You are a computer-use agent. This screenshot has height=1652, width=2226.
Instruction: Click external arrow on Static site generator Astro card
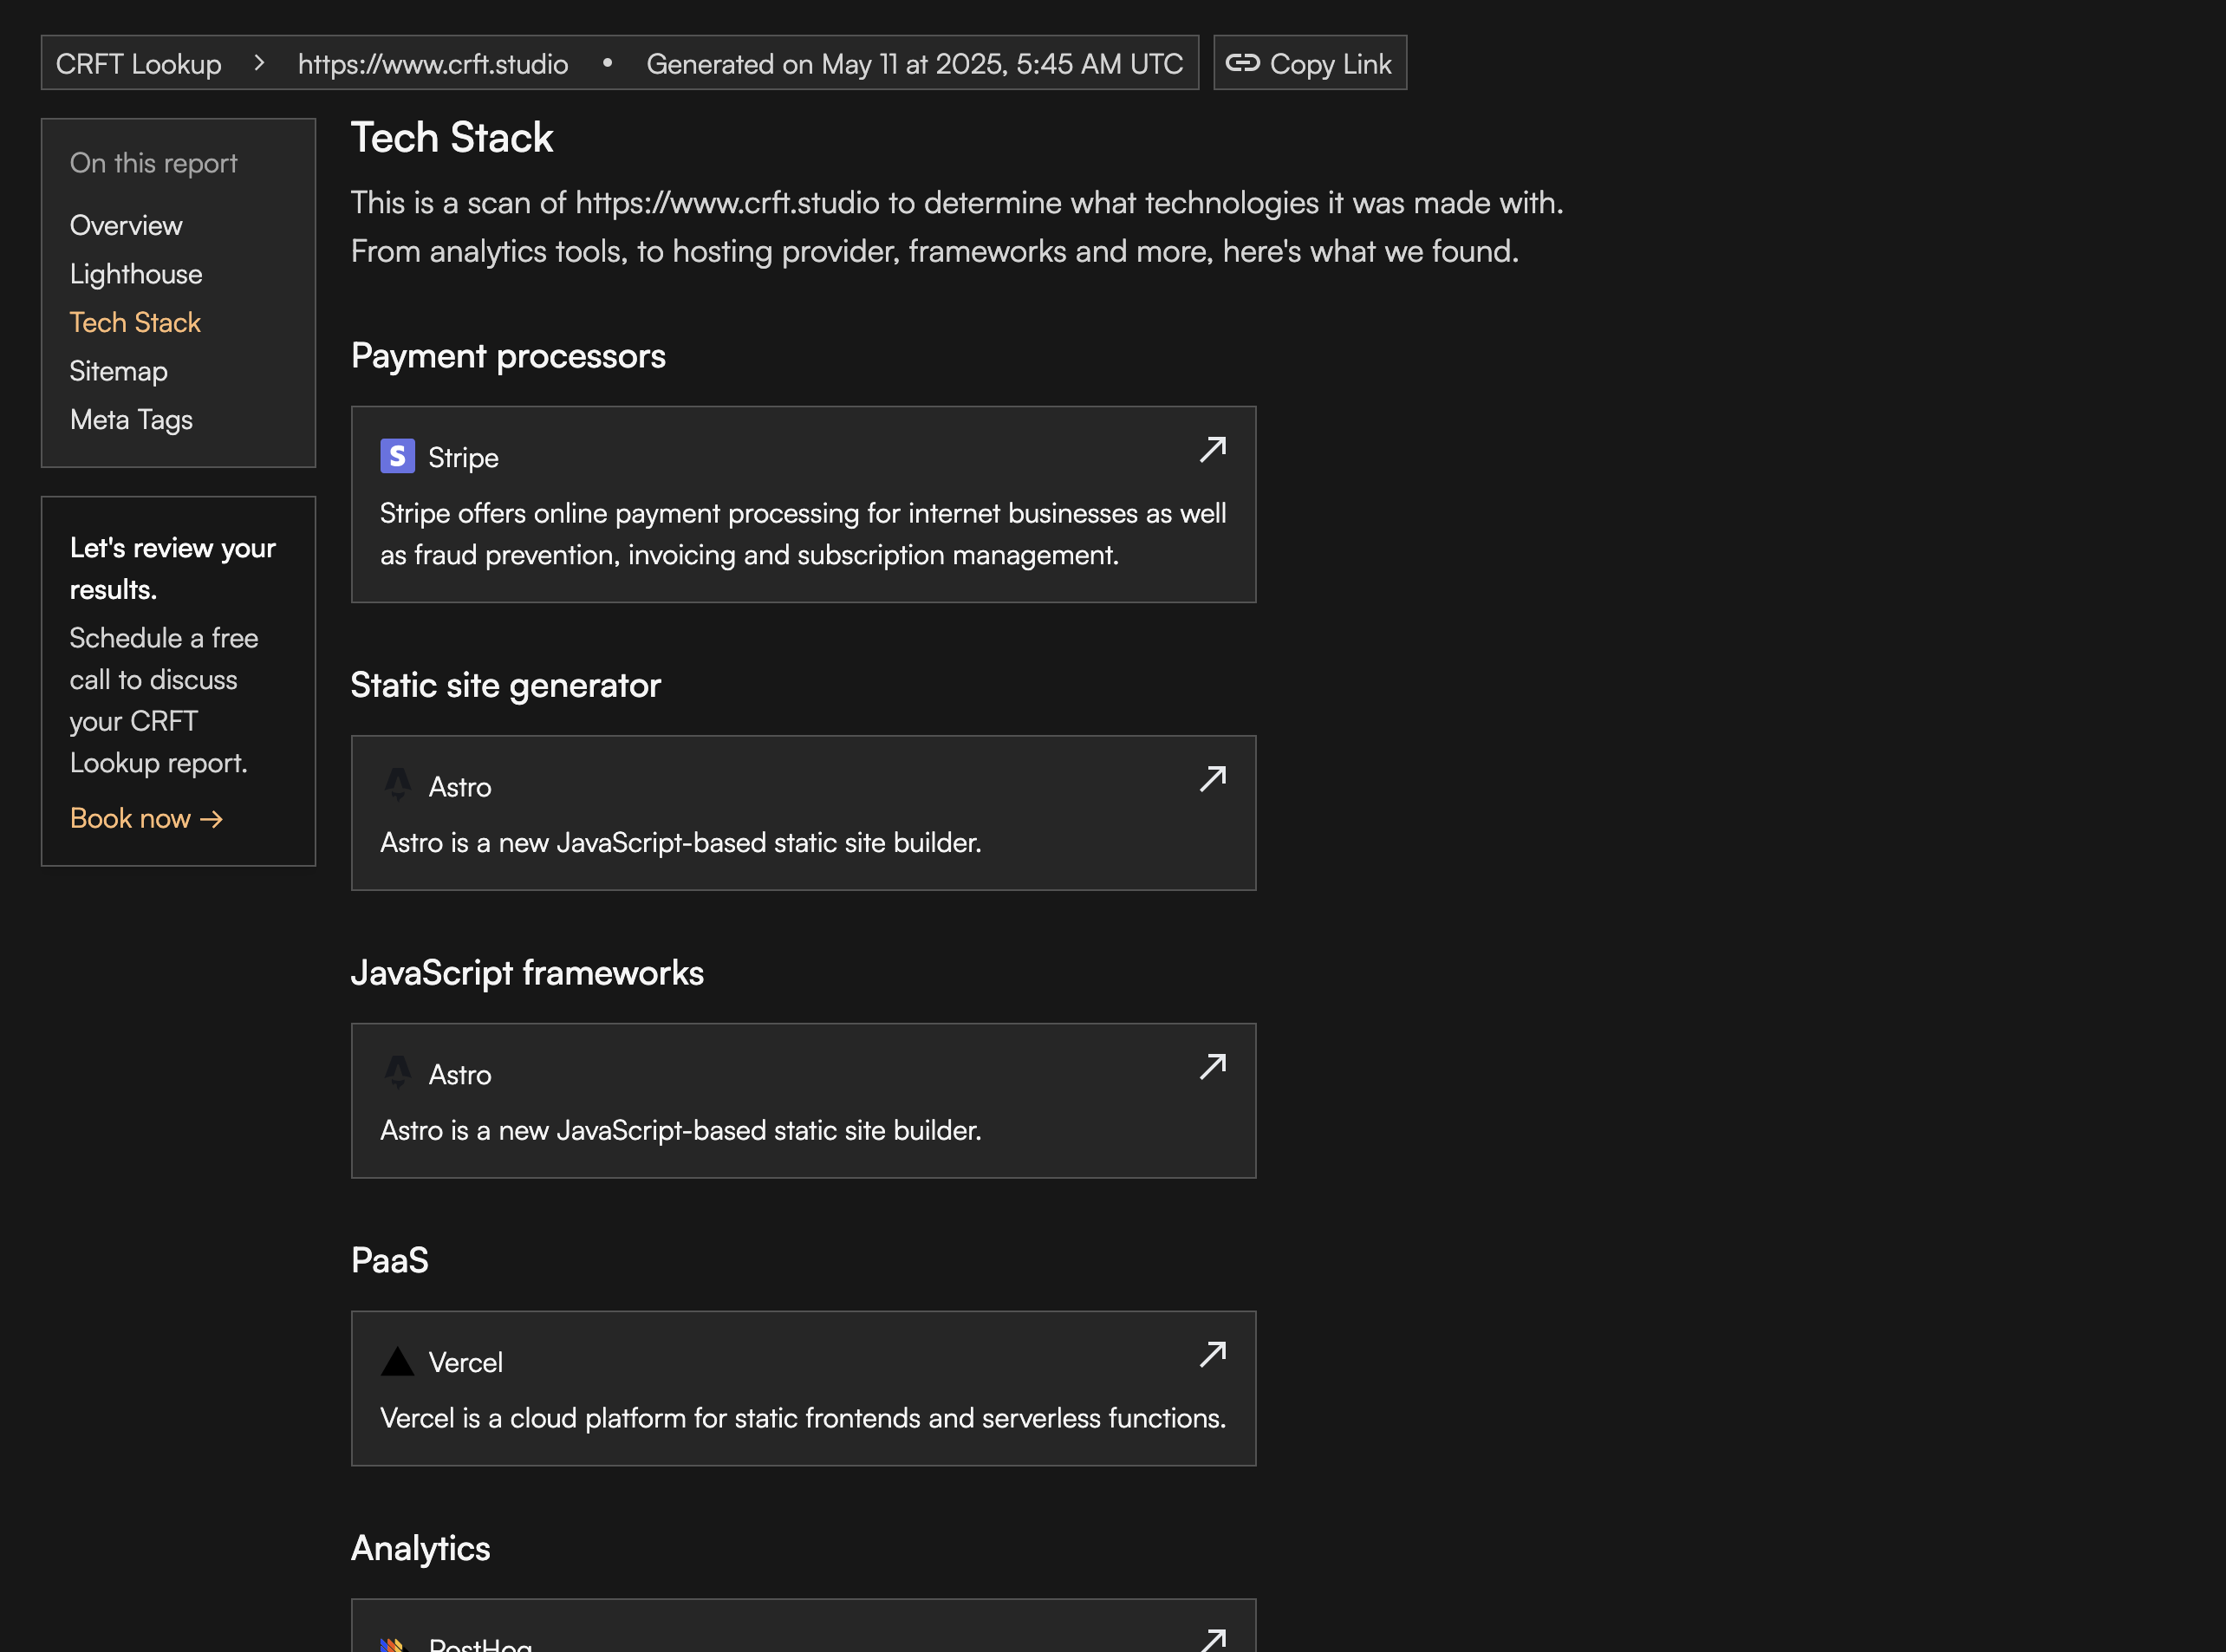1212,779
